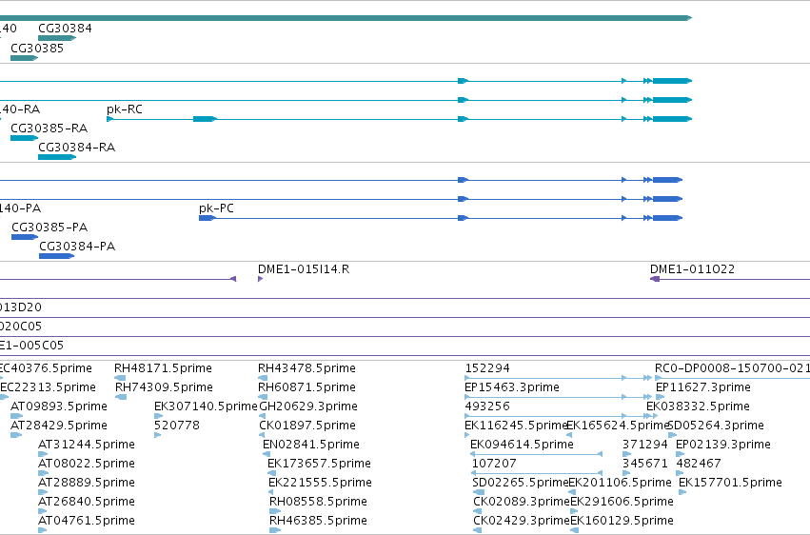Select the RH48171.5prime EST
Viewport: 810px width, 535px height.
(x=120, y=378)
